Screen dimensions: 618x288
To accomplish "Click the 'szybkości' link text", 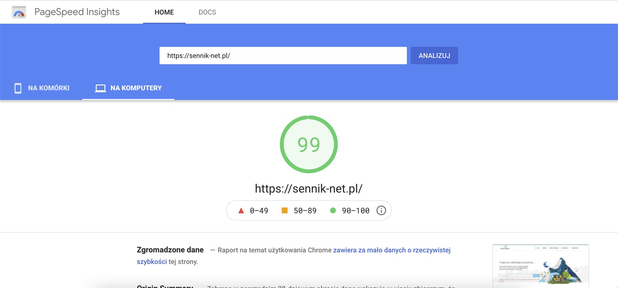I will point(151,262).
